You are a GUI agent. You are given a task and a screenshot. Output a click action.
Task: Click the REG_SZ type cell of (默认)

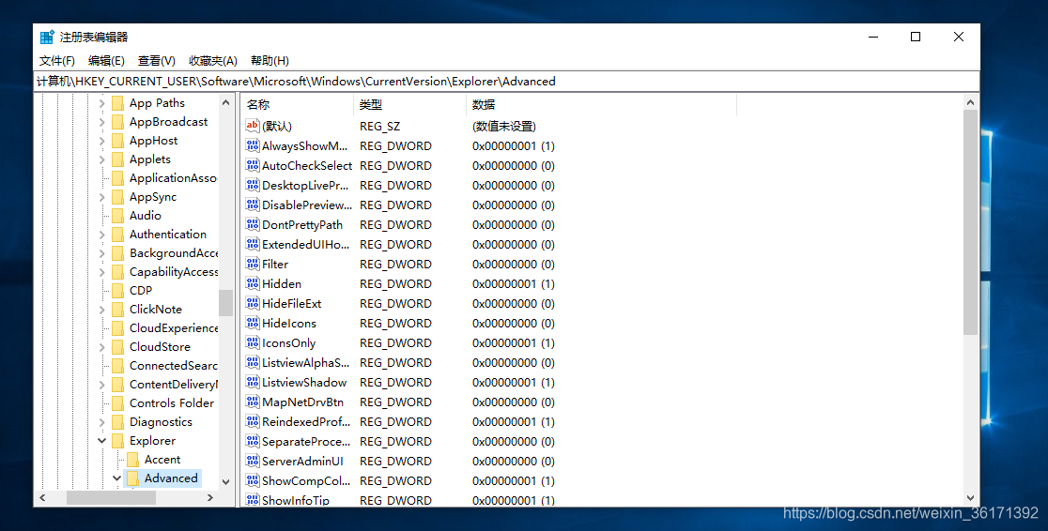click(x=380, y=127)
